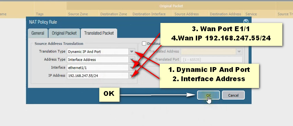Open the Translated Address dropdown arrow

click(x=239, y=51)
